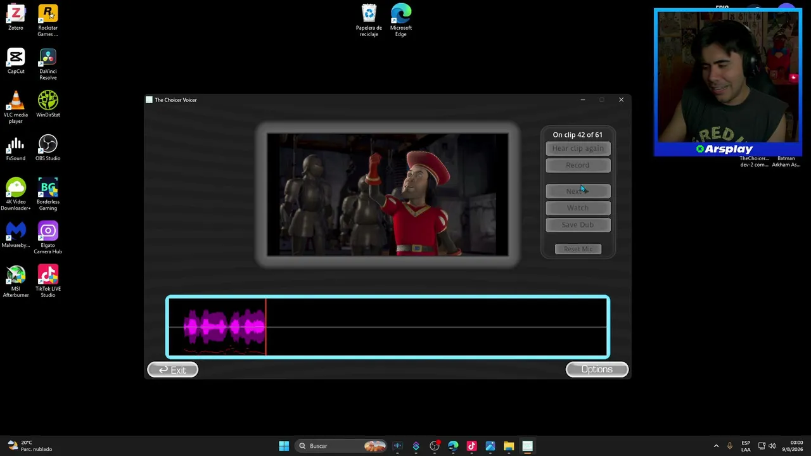The height and width of the screenshot is (456, 811).
Task: Open Microsoft Edge from the taskbar
Action: point(453,446)
